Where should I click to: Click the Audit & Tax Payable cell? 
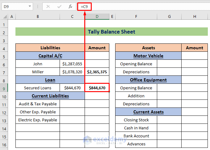tap(38, 104)
